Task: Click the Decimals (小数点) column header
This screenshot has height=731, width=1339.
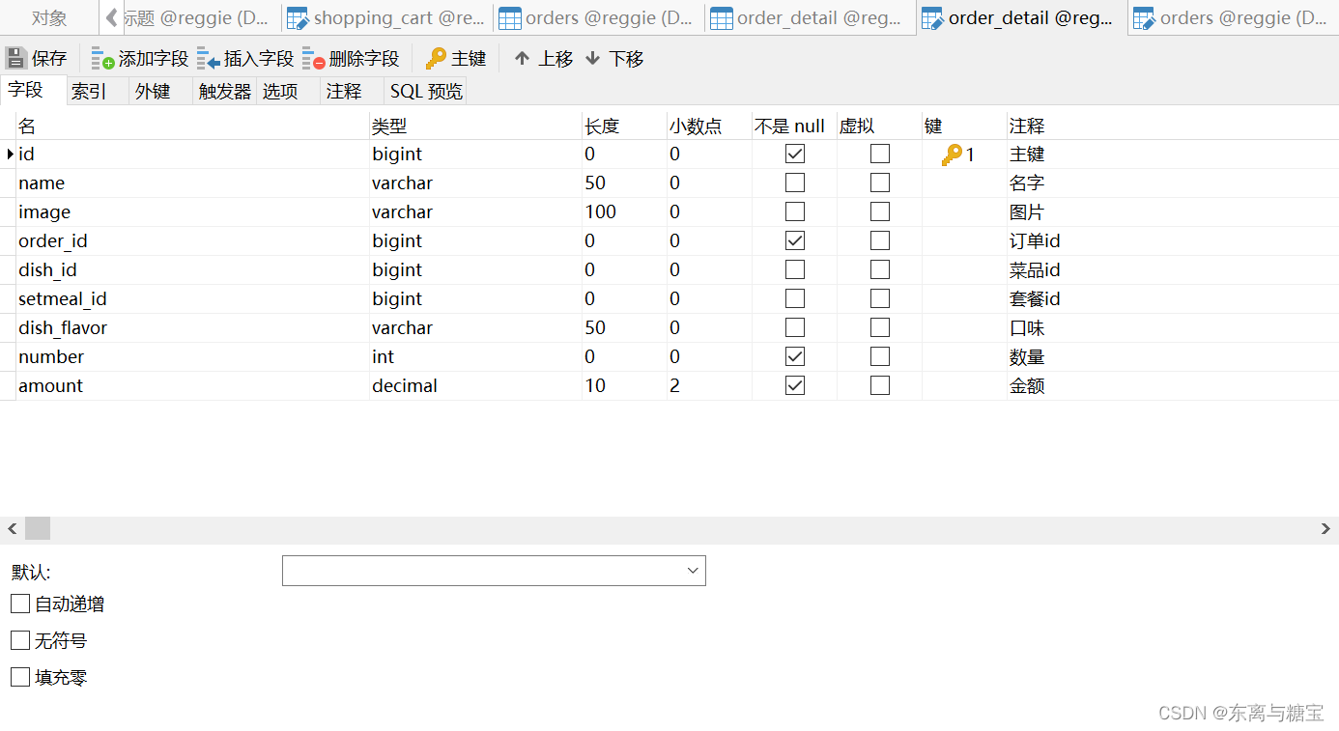Action: 709,126
